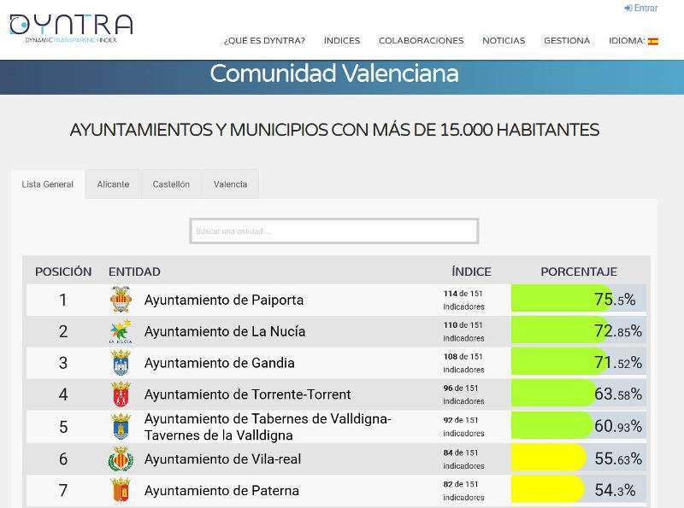
Task: Click the Vila-real coat of arms
Action: coord(121,458)
